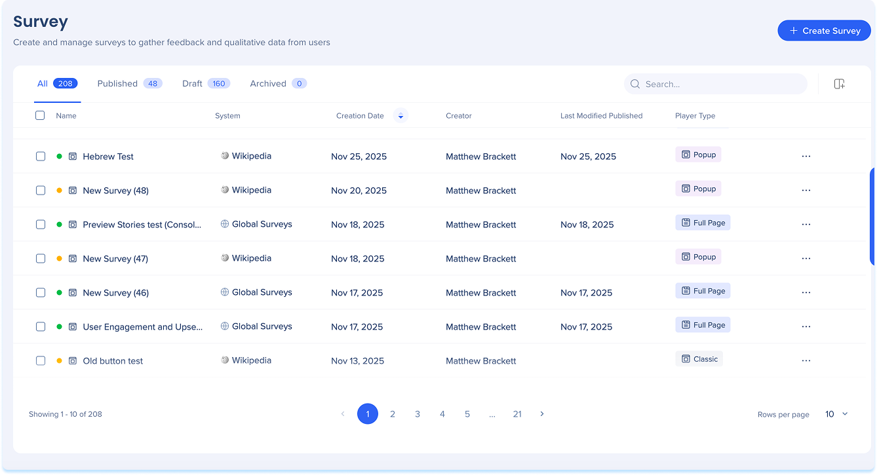This screenshot has height=475, width=877.
Task: Check the box for Hebrew Test survey
Action: pos(41,157)
